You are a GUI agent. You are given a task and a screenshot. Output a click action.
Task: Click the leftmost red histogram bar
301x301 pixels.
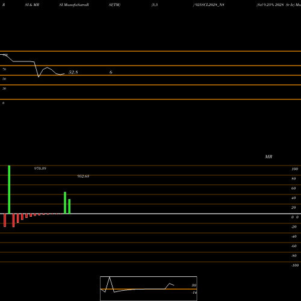point(5,220)
